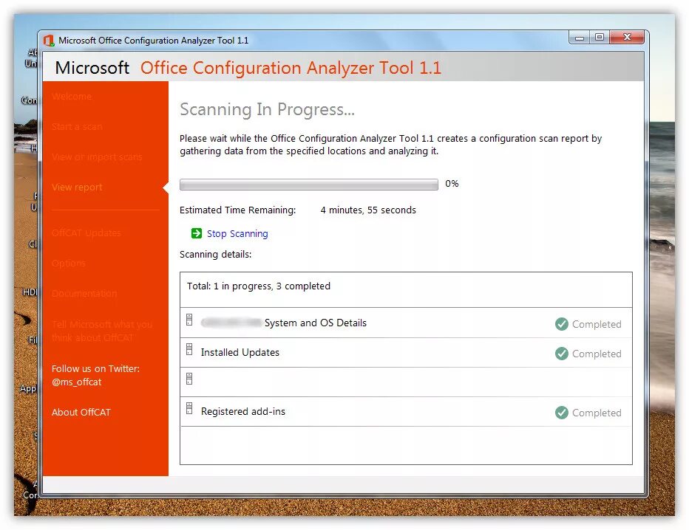Click the Office logo in the title bar

[x=49, y=41]
